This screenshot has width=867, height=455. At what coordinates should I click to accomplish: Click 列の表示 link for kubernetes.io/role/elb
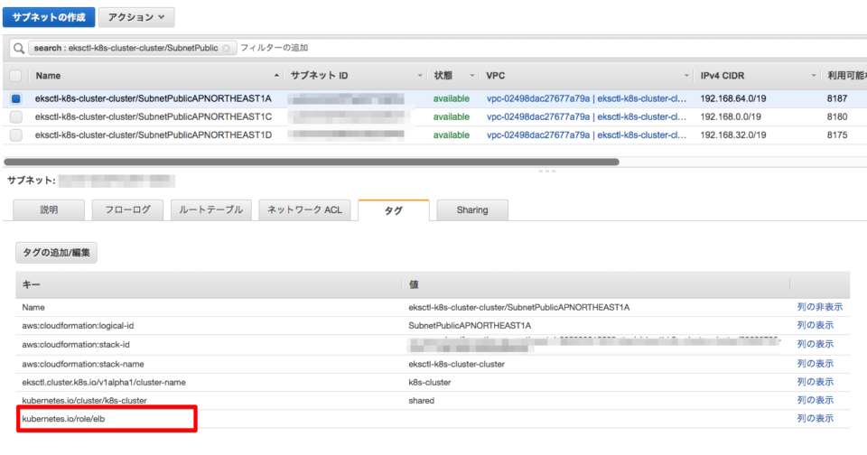815,418
